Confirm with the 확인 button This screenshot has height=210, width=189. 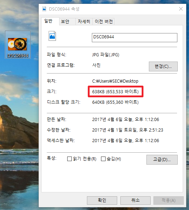(102, 201)
